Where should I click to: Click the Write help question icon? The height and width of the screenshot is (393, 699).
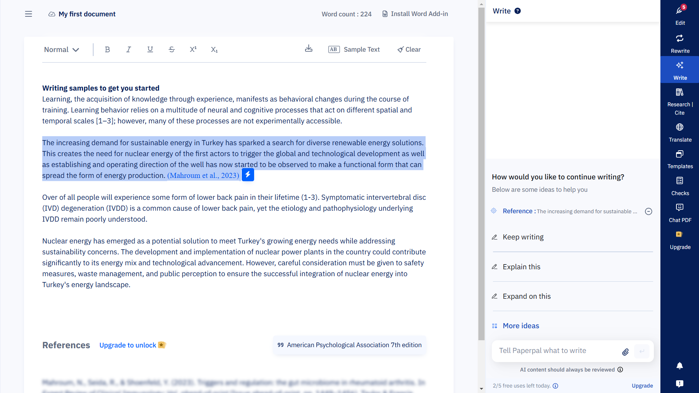tap(517, 11)
